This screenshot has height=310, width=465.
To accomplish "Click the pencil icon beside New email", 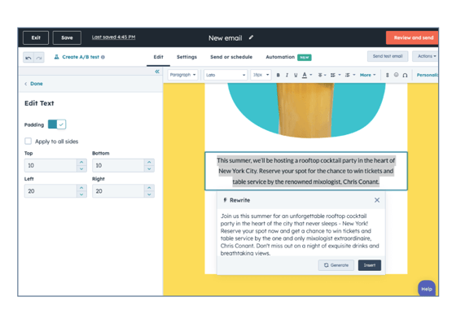I will click(x=251, y=37).
